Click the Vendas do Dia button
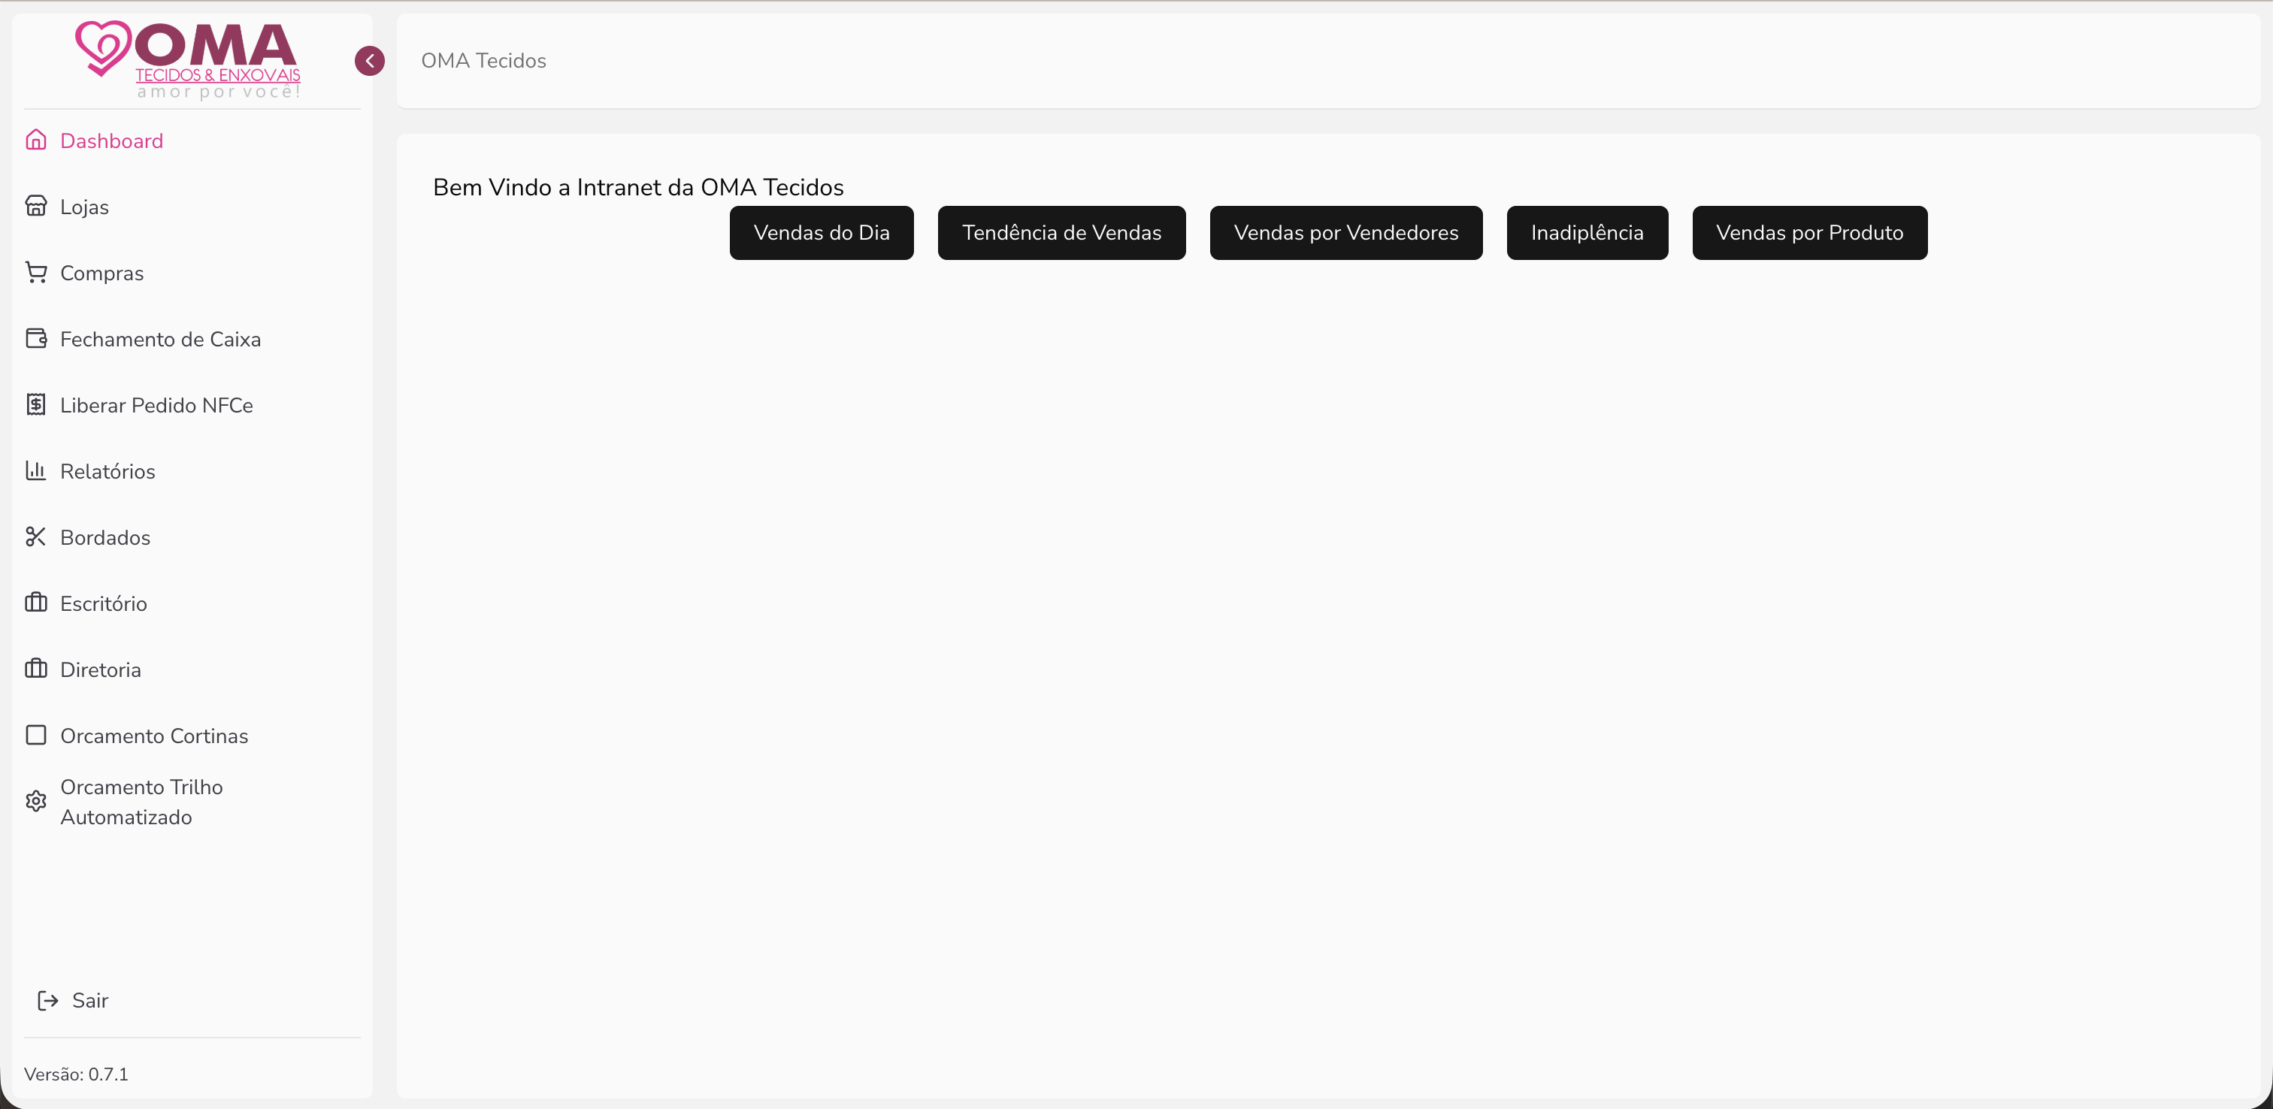Screen dimensions: 2273x1109 (x=822, y=233)
